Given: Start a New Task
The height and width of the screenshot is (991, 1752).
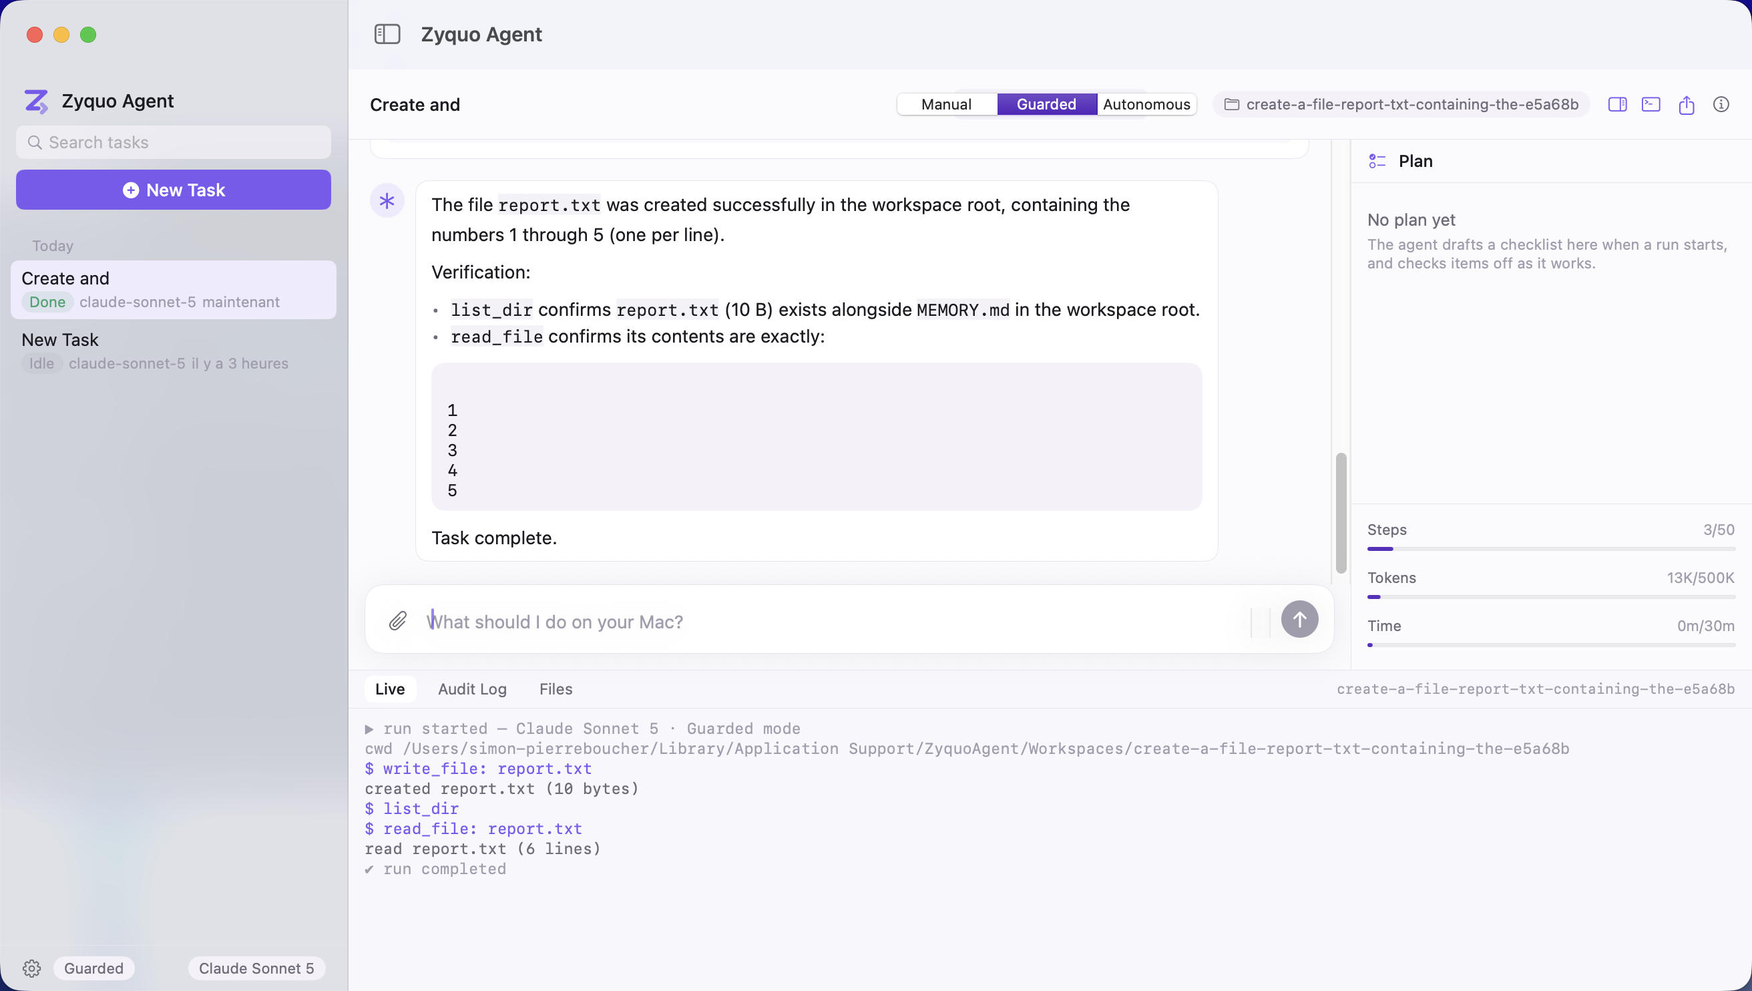Looking at the screenshot, I should click(x=174, y=190).
